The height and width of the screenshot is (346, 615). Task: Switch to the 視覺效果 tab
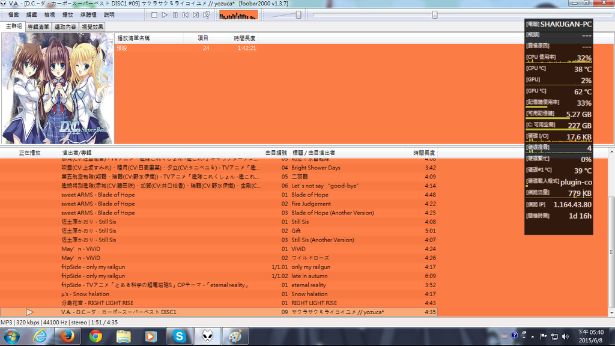[92, 27]
